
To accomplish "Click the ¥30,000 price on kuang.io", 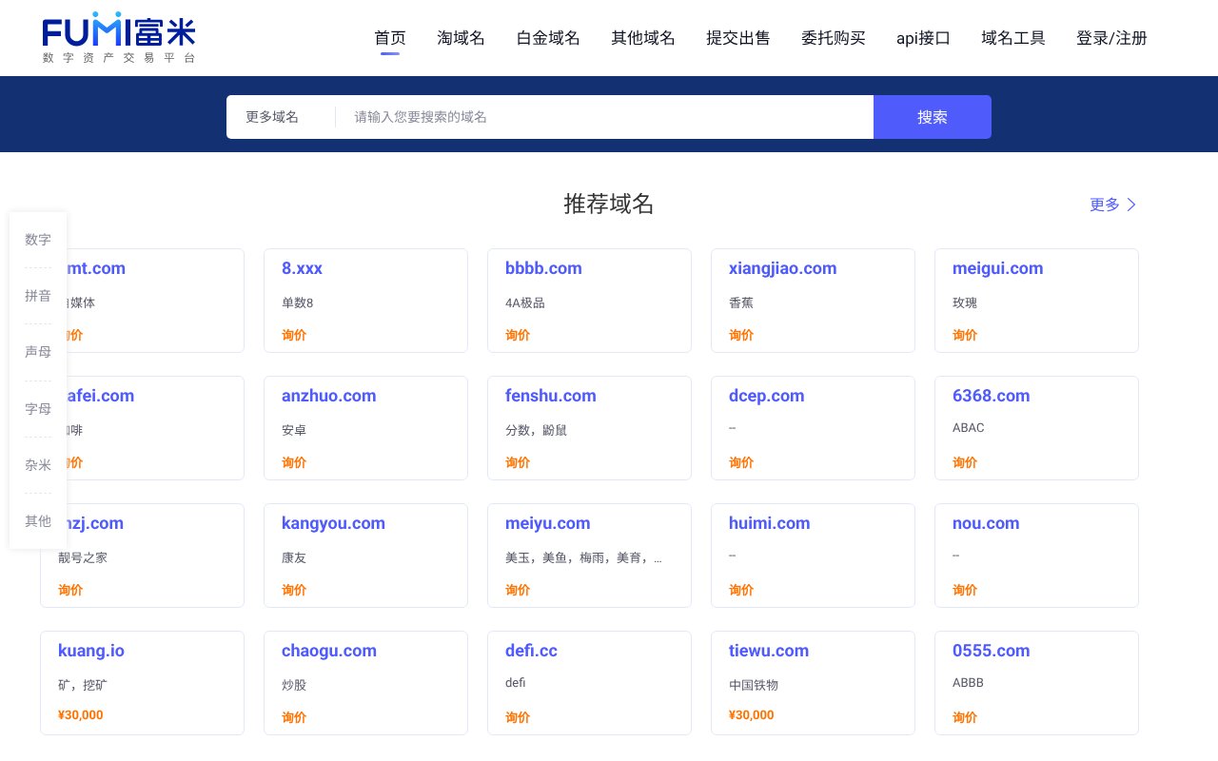I will (x=80, y=714).
